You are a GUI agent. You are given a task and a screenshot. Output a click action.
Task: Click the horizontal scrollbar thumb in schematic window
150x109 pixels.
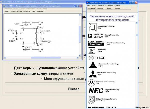[x=46, y=58]
